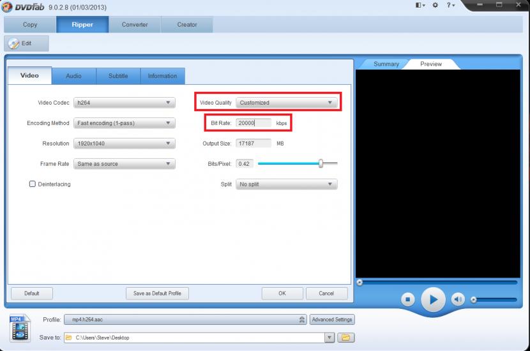Switch to the Converter tab
Image resolution: width=530 pixels, height=351 pixels.
[135, 25]
